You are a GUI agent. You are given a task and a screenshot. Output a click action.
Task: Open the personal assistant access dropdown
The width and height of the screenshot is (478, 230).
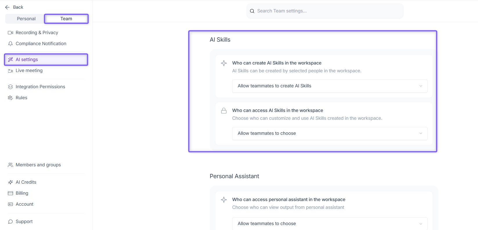click(330, 224)
